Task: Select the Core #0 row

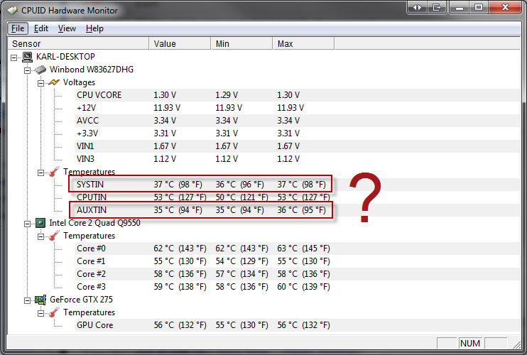Action: coord(298,248)
